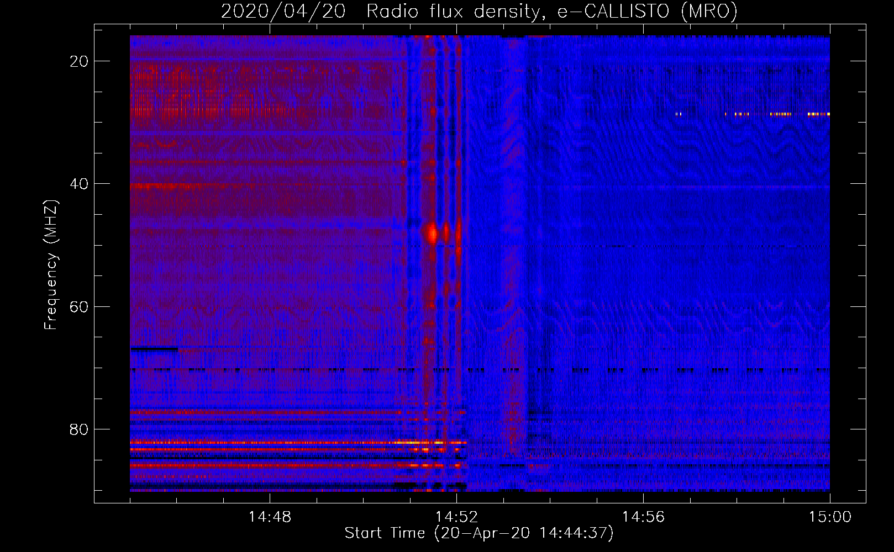Screen dimensions: 894x552
Task: Select the 'Frequency (MHZ)' y-axis label
Action: click(x=51, y=264)
